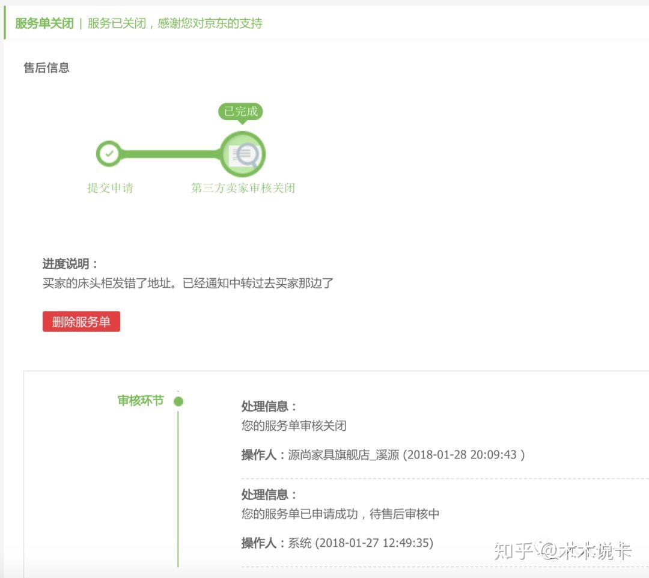Click the progress note about 床头柜发错了地址
This screenshot has height=578, width=649.
click(x=188, y=283)
